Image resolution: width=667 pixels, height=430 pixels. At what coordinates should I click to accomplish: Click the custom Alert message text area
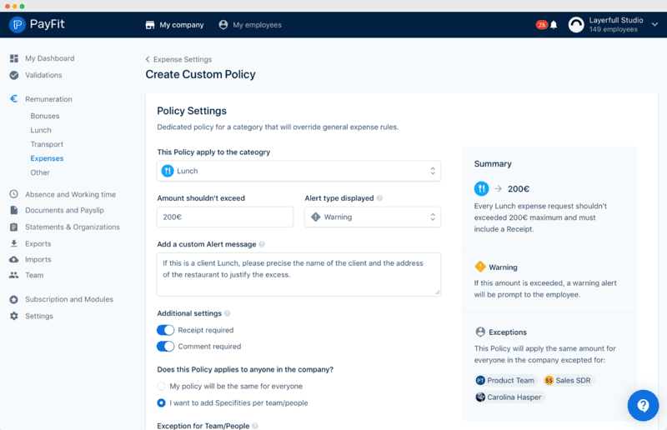[298, 274]
